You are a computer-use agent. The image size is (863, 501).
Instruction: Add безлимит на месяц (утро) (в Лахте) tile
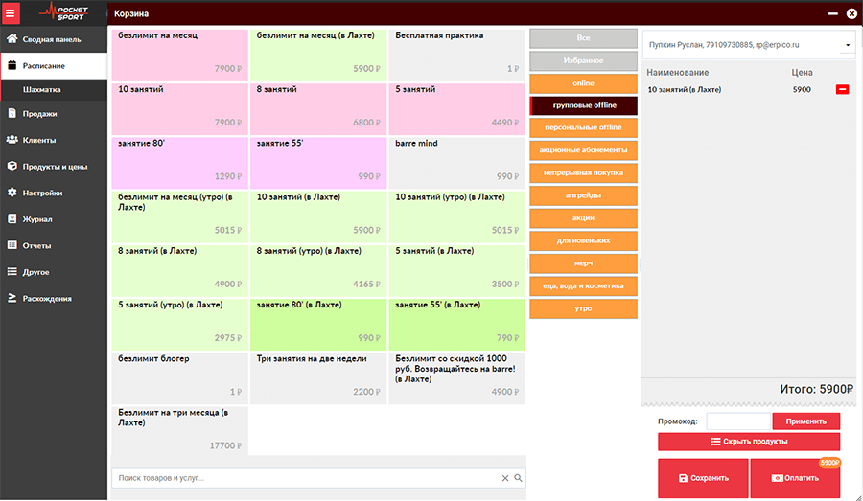coord(180,216)
